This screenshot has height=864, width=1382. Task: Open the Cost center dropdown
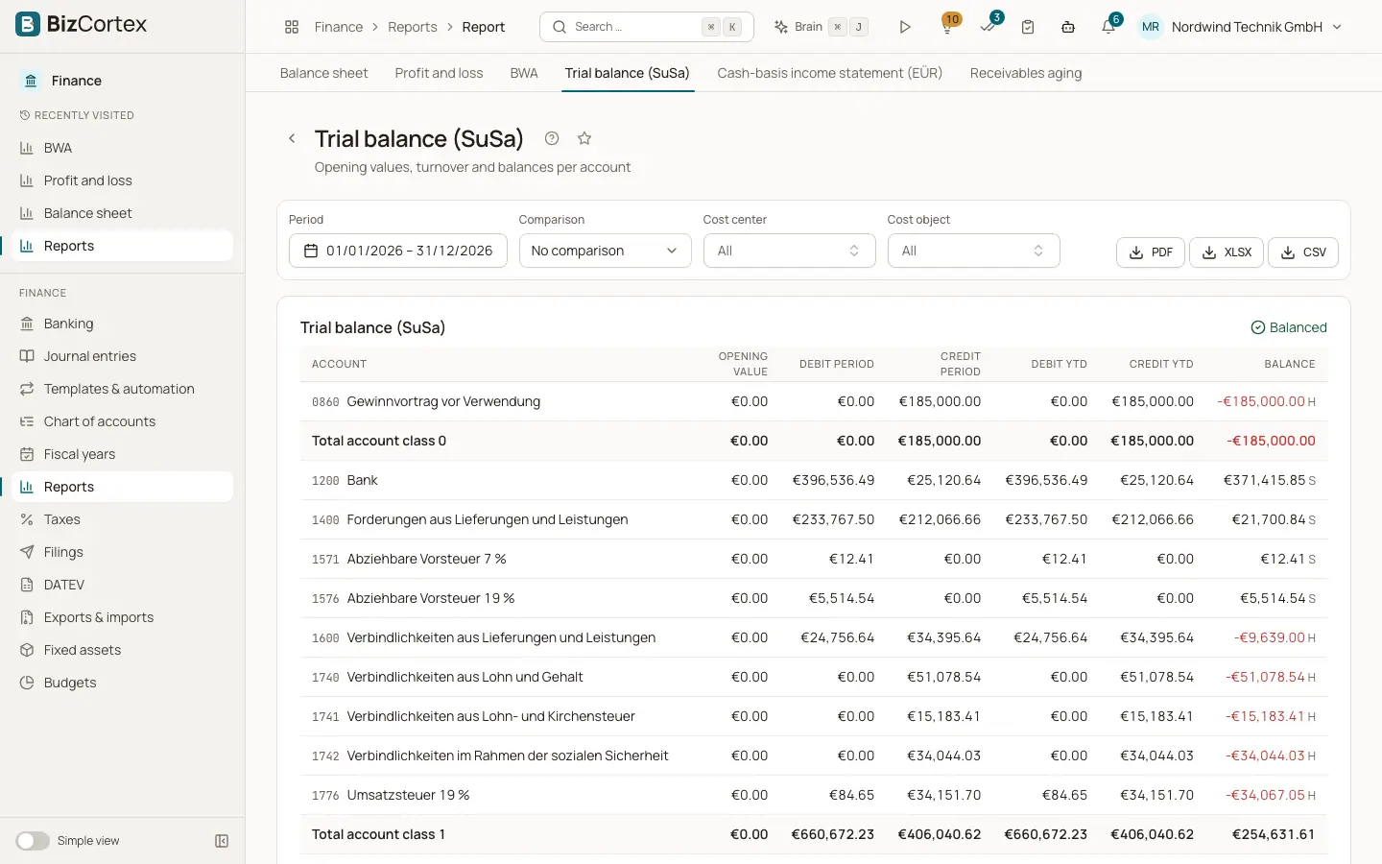(x=789, y=251)
